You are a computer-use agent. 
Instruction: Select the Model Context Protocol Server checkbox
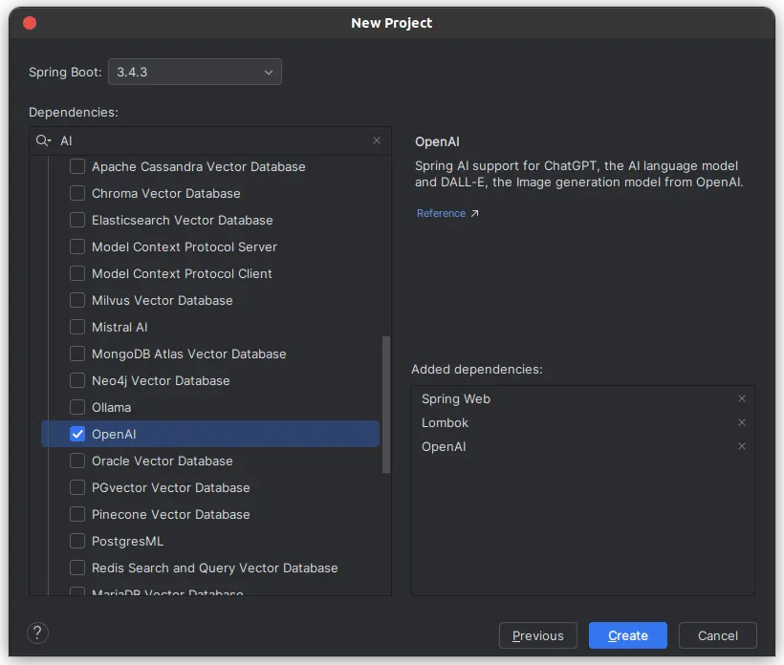point(77,247)
